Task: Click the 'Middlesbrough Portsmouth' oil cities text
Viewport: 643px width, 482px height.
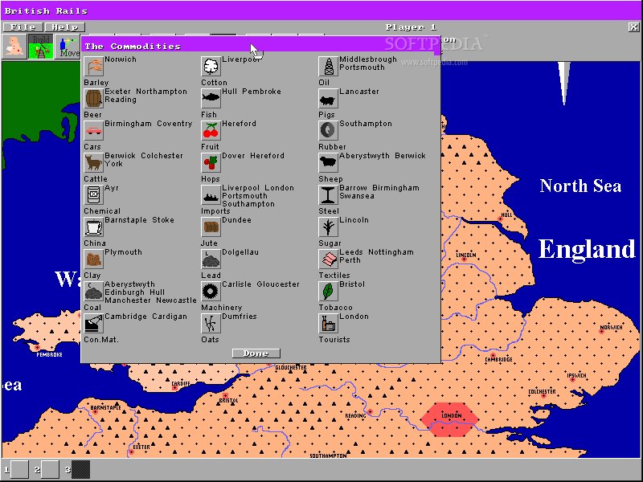Action: [368, 63]
